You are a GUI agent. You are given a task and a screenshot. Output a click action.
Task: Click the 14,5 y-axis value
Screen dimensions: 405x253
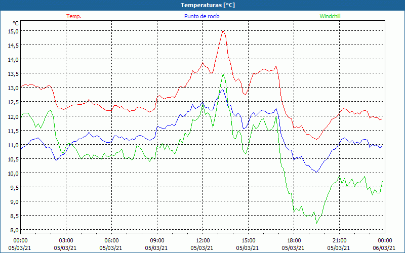pos(14,46)
